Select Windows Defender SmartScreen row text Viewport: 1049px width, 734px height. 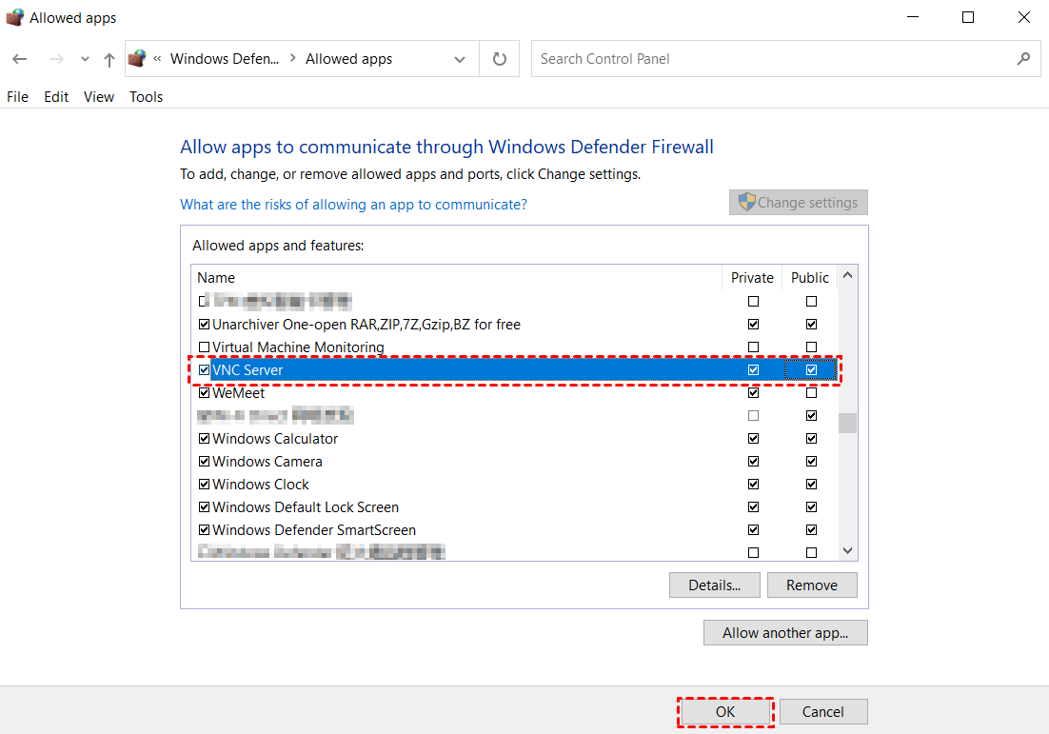point(314,529)
